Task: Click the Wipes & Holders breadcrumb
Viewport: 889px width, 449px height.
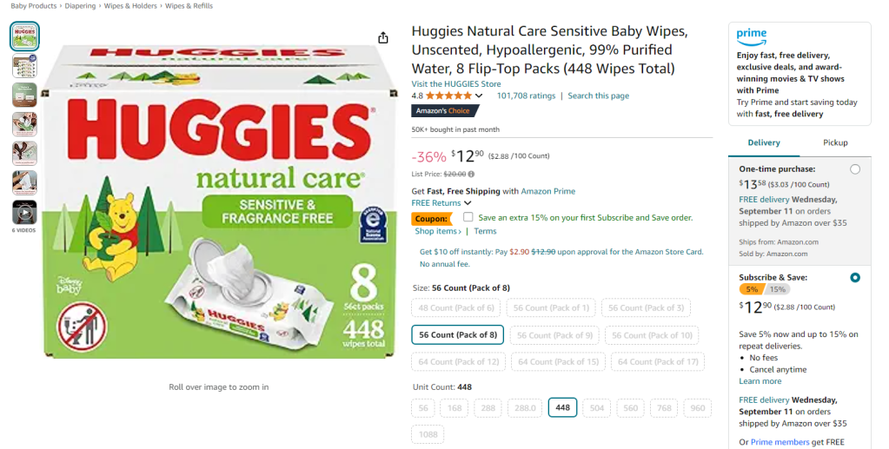Action: click(x=131, y=6)
